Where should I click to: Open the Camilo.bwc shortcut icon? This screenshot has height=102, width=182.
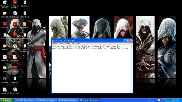click(5, 58)
